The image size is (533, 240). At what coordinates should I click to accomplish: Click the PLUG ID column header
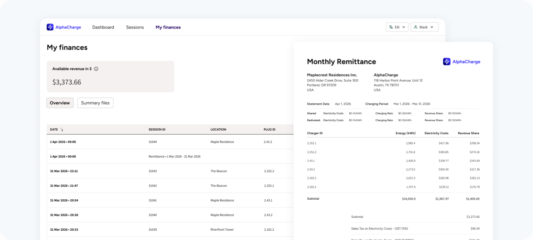point(269,129)
